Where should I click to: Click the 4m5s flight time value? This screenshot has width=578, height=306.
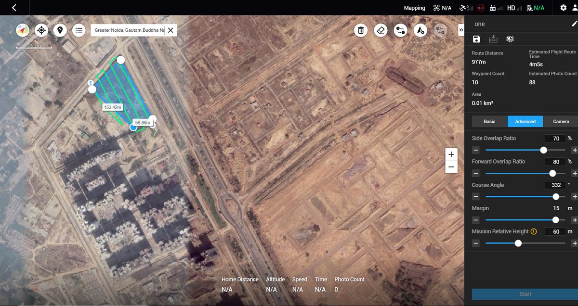pos(536,64)
